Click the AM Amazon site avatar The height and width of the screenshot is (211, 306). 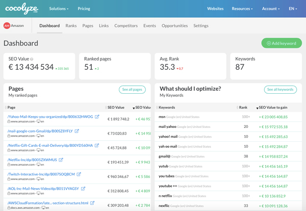7,25
